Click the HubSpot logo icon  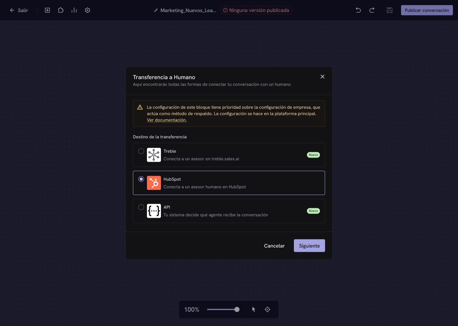(154, 183)
